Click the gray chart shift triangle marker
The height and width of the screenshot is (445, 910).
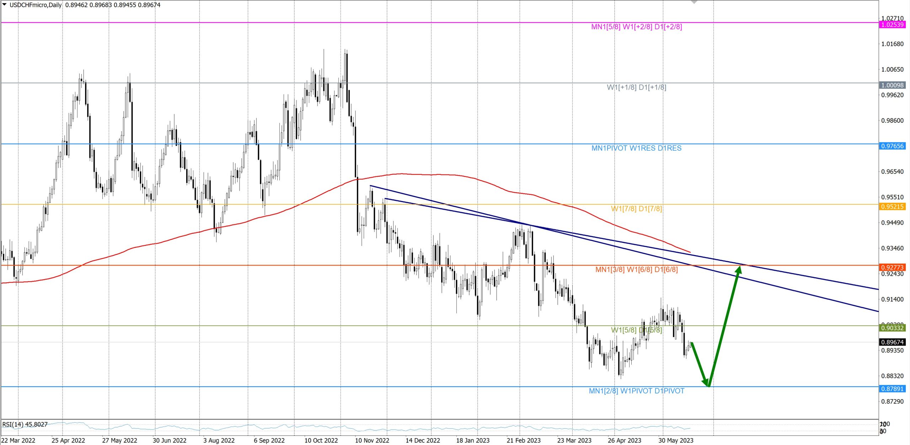[x=694, y=2]
